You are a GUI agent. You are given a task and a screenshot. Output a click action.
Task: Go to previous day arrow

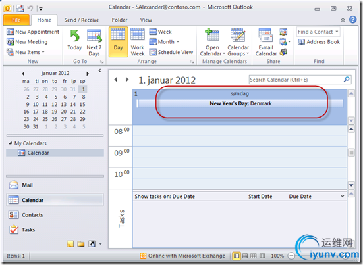(116, 80)
